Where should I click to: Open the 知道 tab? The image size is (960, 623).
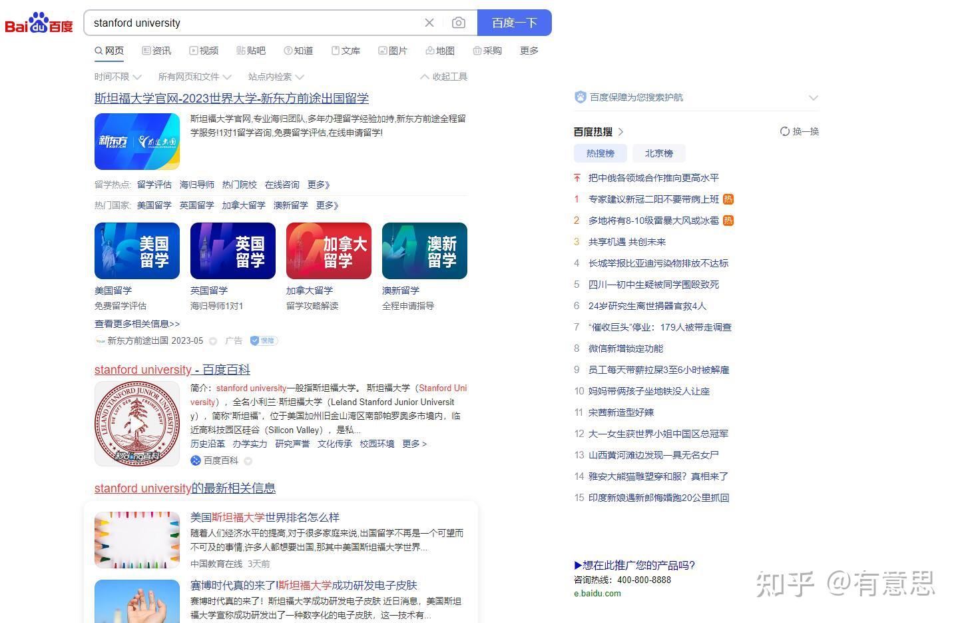click(298, 51)
